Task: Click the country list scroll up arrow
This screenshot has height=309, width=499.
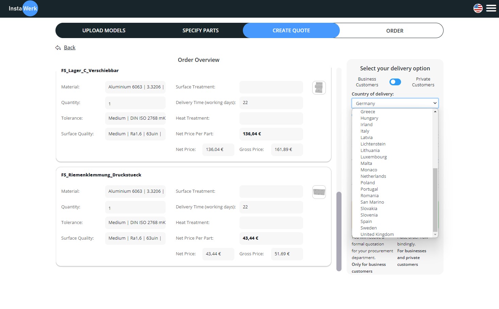Action: coord(435,111)
